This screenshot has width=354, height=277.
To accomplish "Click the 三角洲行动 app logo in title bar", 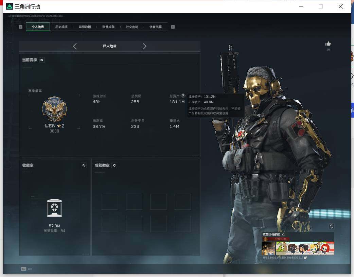I will pyautogui.click(x=10, y=6).
